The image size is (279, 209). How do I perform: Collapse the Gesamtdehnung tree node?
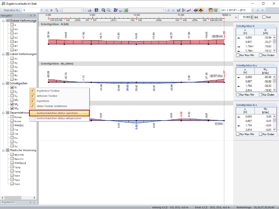[x=3, y=113]
